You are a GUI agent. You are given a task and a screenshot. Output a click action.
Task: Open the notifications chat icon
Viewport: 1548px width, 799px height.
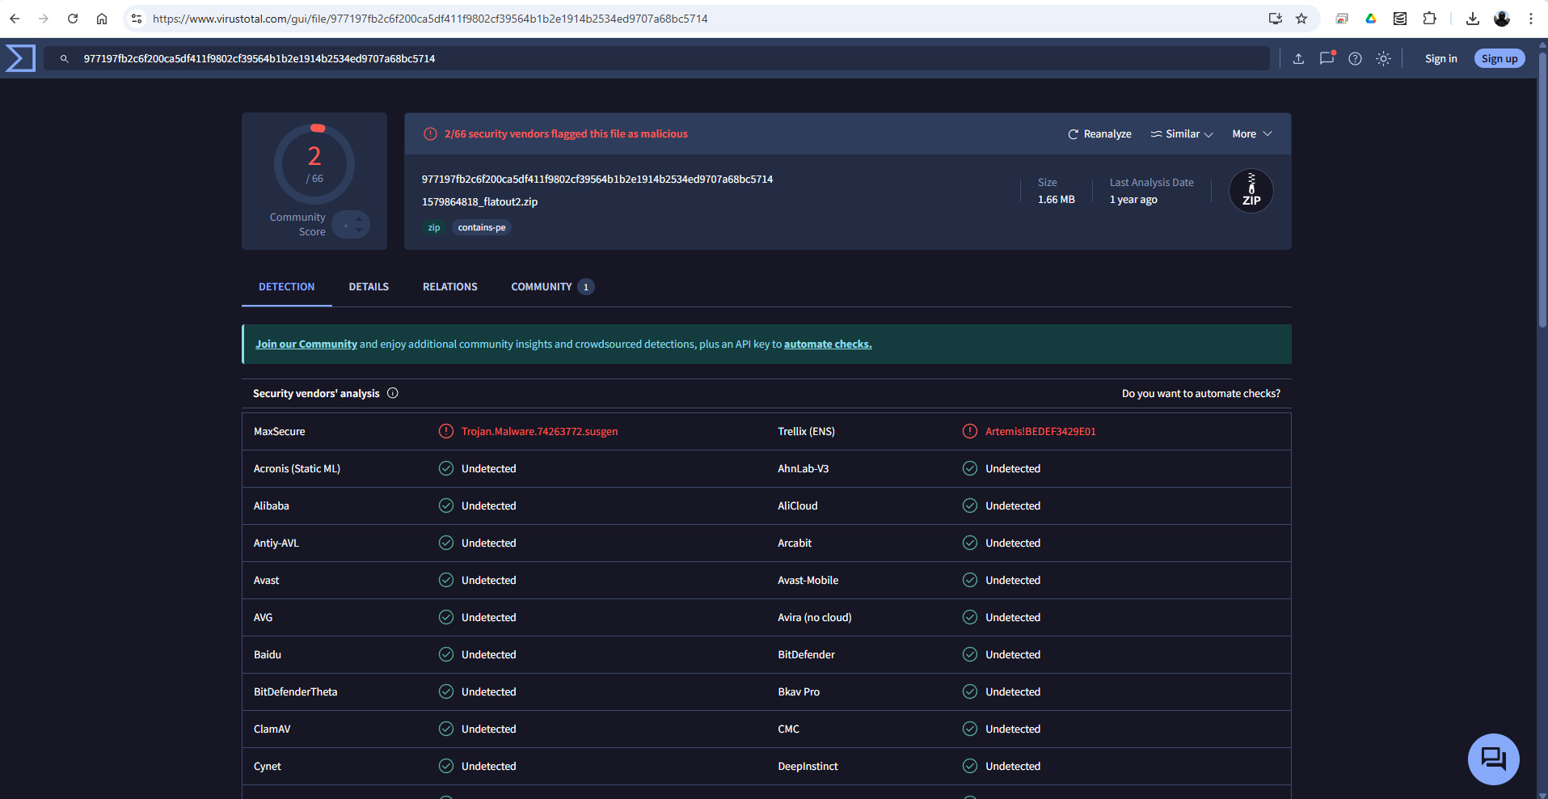pos(1327,58)
